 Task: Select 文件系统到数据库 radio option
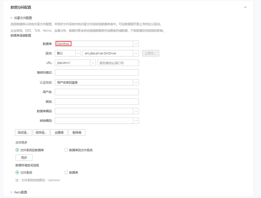[x=17, y=150]
